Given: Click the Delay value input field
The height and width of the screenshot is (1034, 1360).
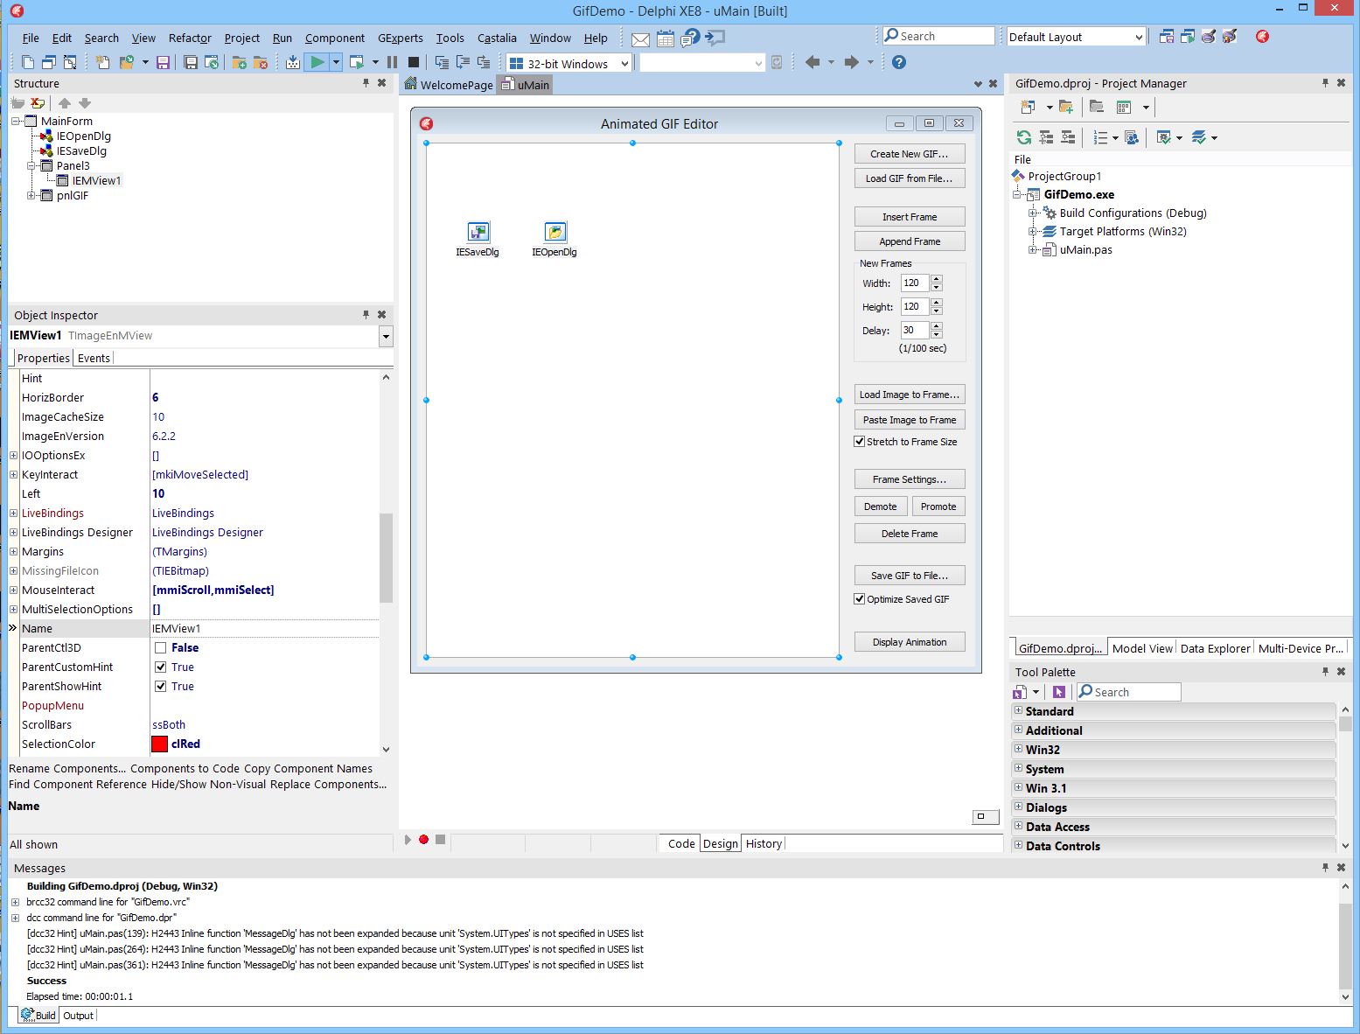Looking at the screenshot, I should 914,331.
